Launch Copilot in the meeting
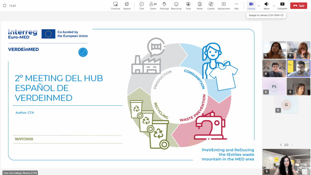This screenshot has width=311, height=175. point(211,6)
